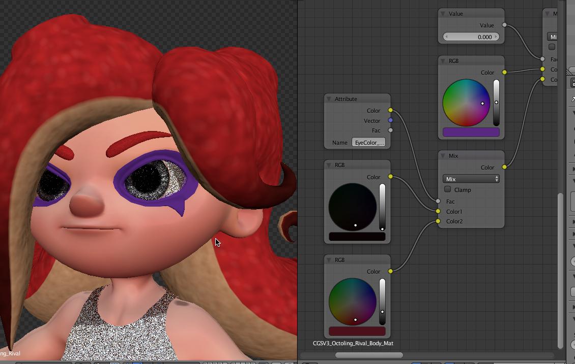Toggle checkbox in the partially visible right node
The height and width of the screenshot is (364, 575).
(552, 47)
